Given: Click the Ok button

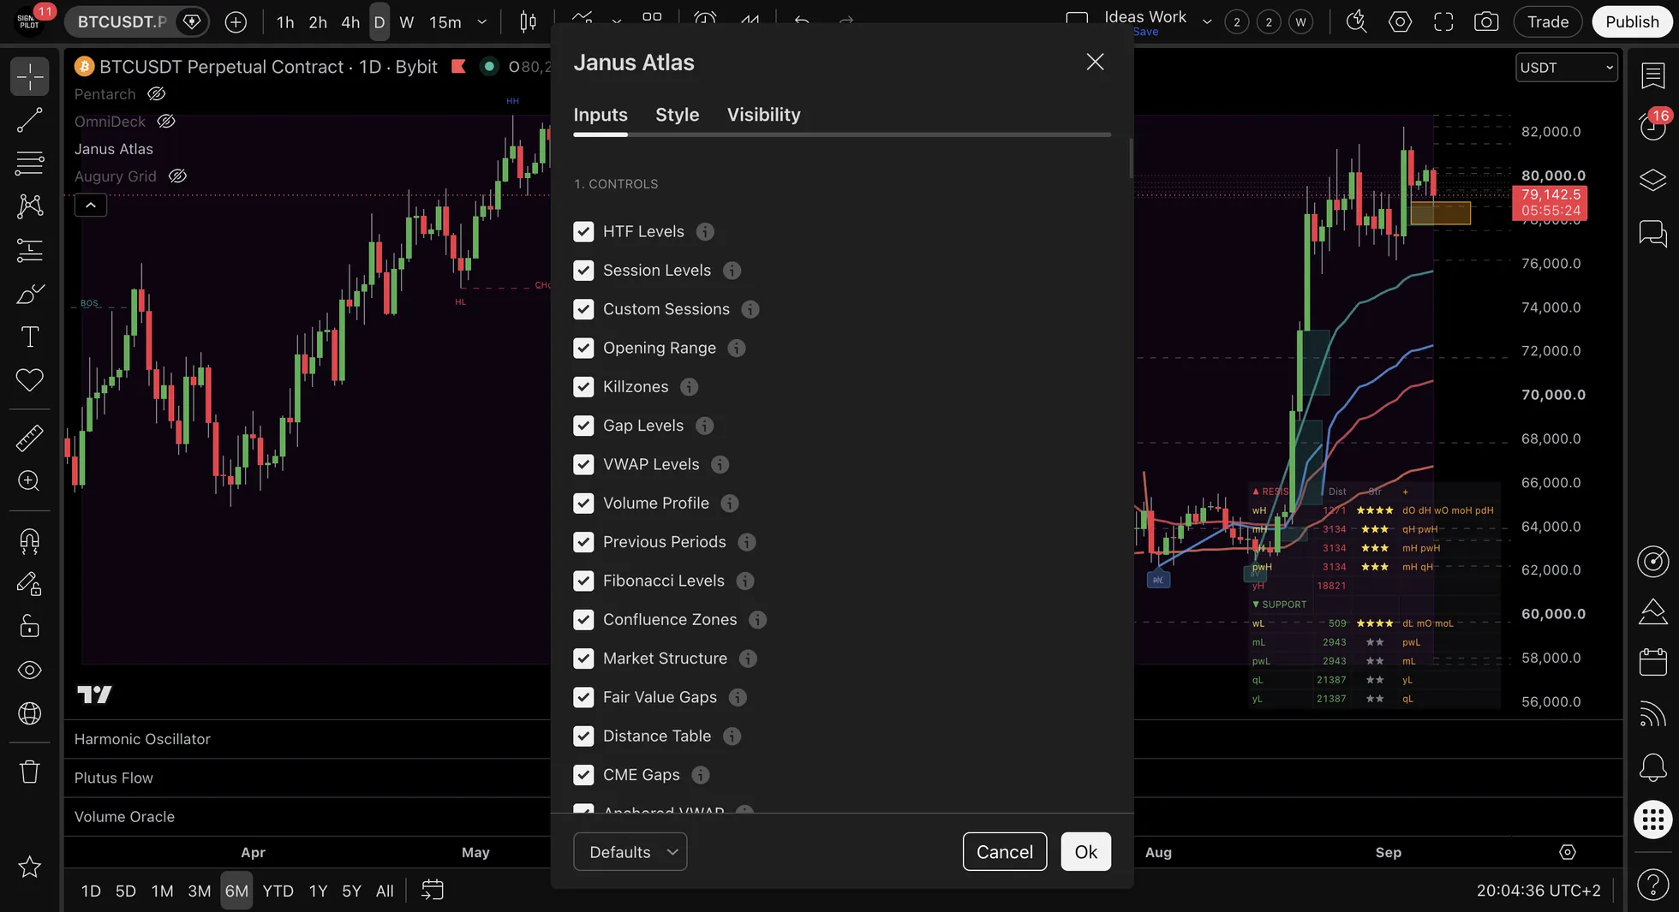Looking at the screenshot, I should click(x=1086, y=852).
